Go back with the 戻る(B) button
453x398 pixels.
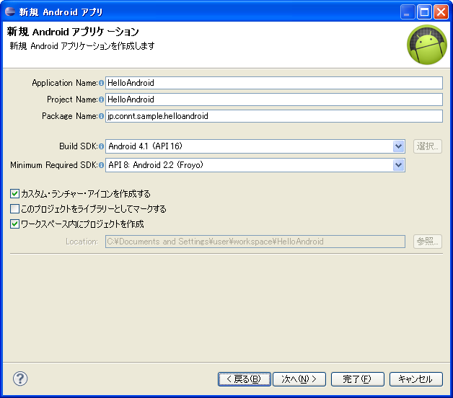coord(245,379)
